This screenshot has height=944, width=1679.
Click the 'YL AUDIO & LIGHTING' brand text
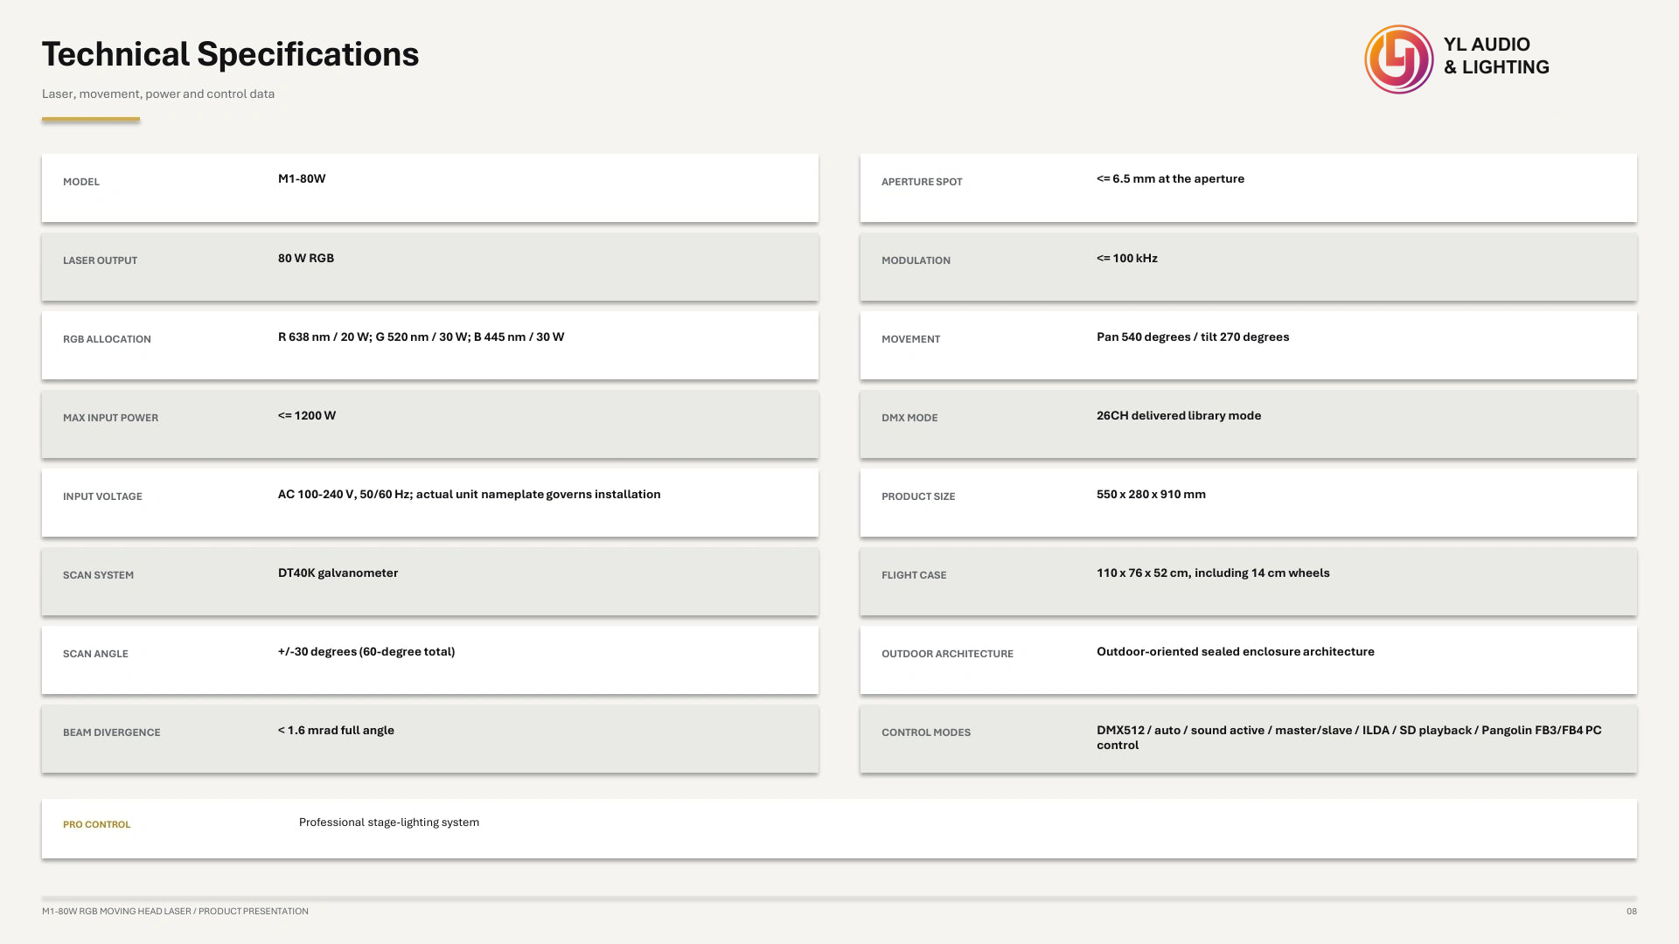[x=1496, y=56]
